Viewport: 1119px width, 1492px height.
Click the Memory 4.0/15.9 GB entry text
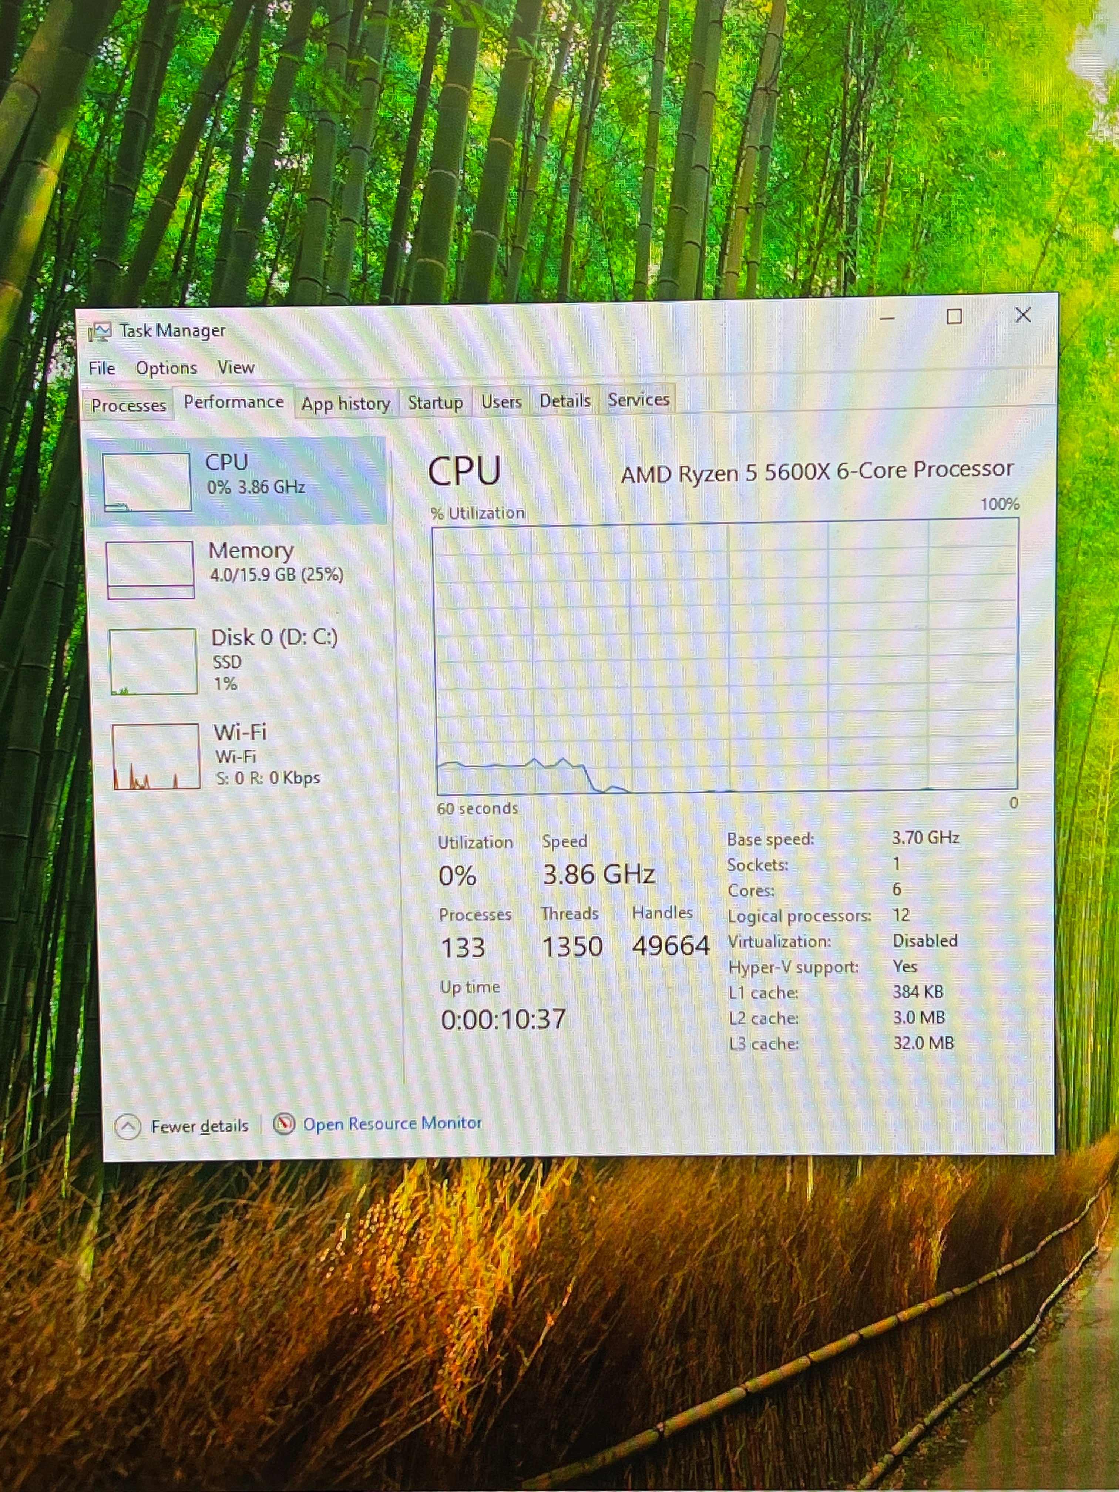click(276, 575)
